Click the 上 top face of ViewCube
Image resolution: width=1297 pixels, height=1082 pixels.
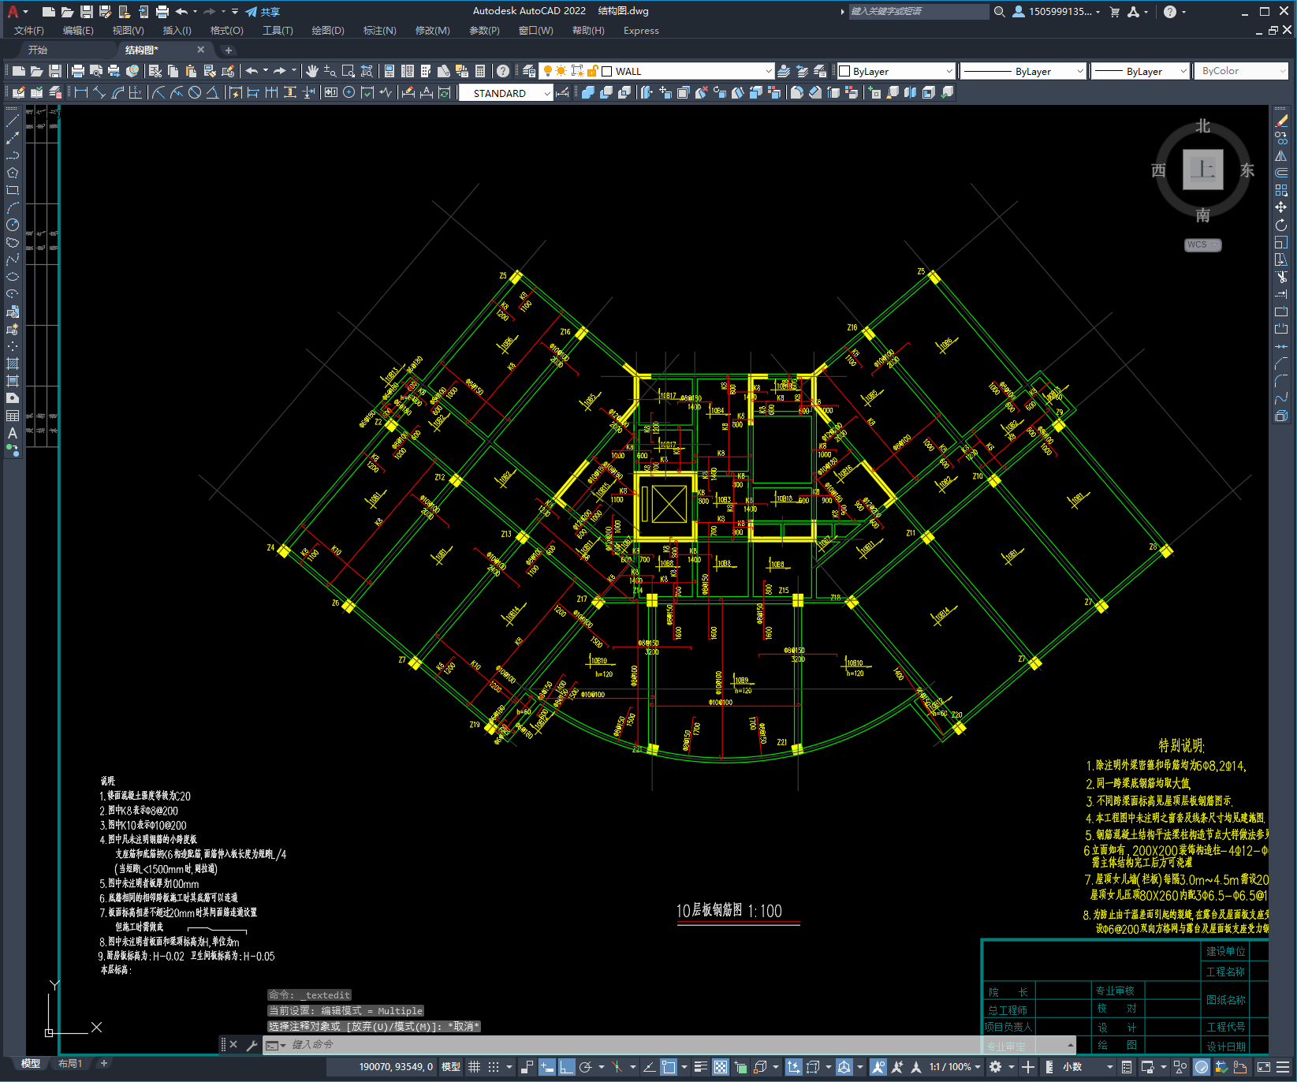(x=1202, y=170)
